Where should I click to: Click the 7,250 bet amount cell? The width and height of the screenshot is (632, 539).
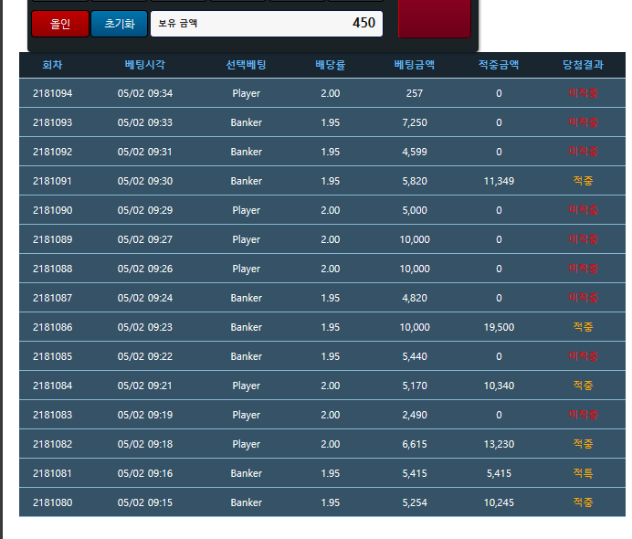pos(414,122)
